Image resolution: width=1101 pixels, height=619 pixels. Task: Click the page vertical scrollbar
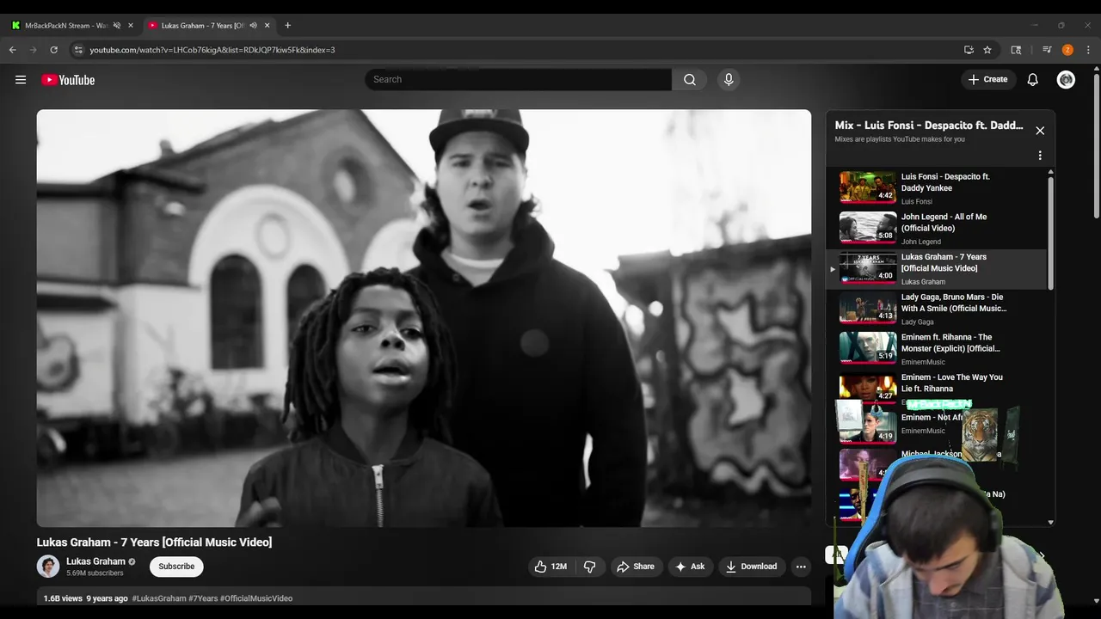coord(1095,144)
